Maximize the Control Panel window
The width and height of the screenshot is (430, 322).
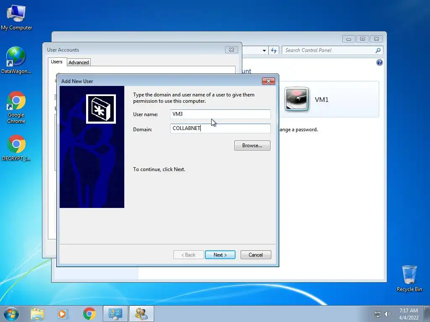tap(362, 39)
